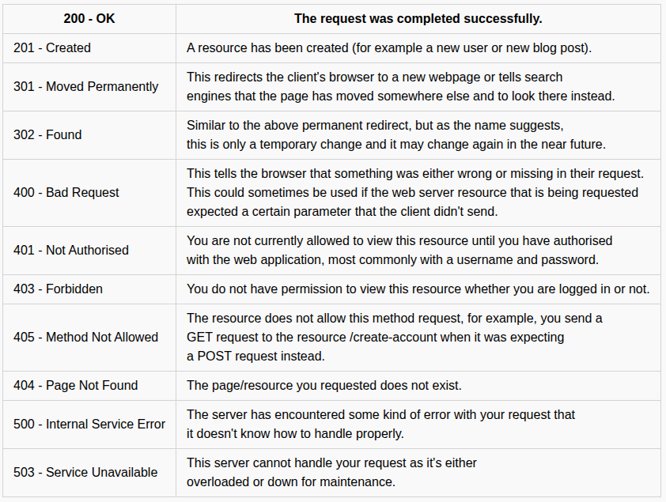
Task: Click the "do not have permission" description text
Action: tap(418, 289)
